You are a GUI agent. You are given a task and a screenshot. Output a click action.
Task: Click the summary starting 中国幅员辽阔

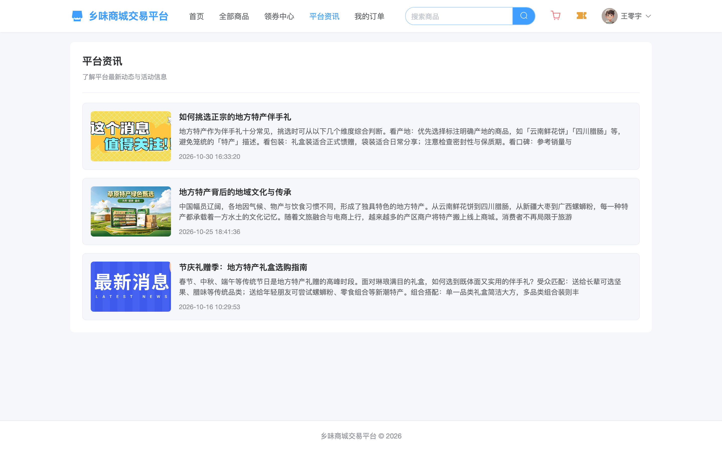tap(404, 212)
